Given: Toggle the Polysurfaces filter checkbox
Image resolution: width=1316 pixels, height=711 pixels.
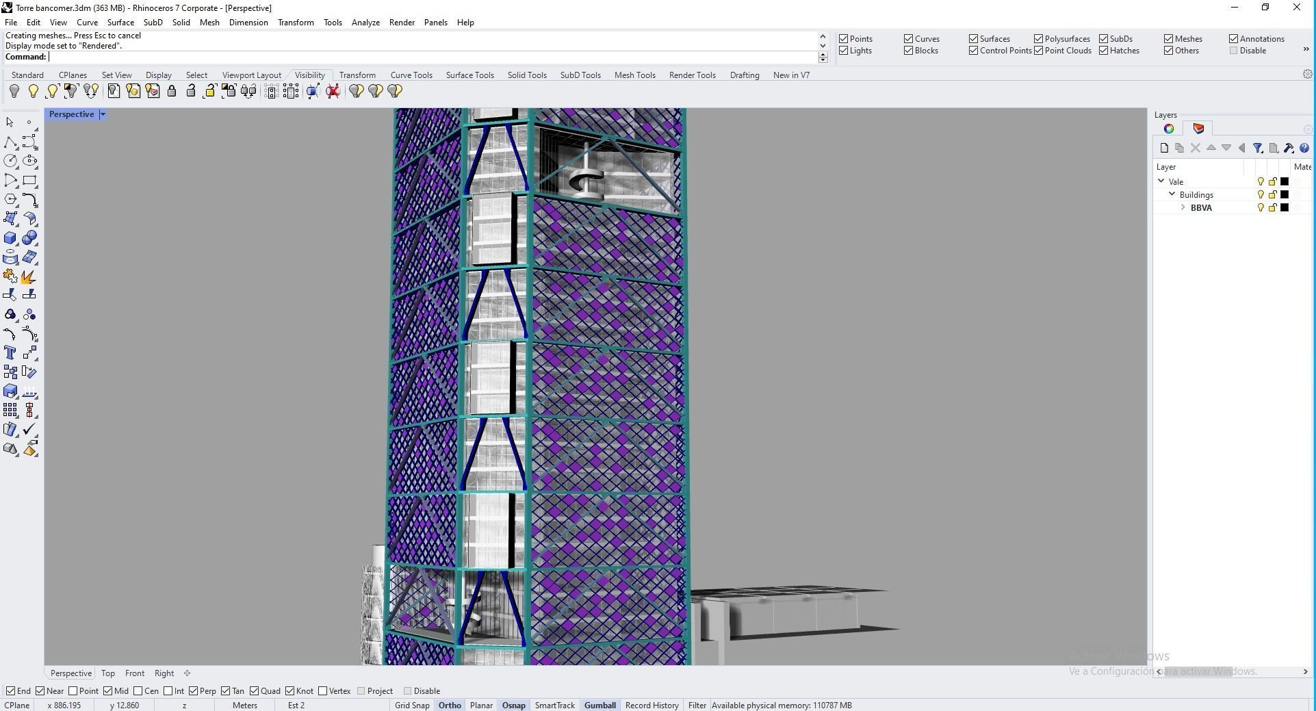Looking at the screenshot, I should pyautogui.click(x=1039, y=39).
